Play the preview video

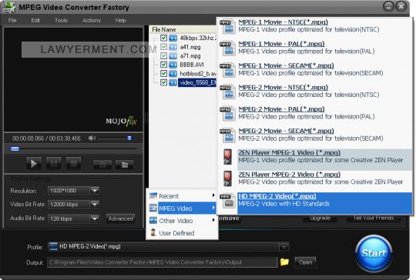[x=34, y=163]
